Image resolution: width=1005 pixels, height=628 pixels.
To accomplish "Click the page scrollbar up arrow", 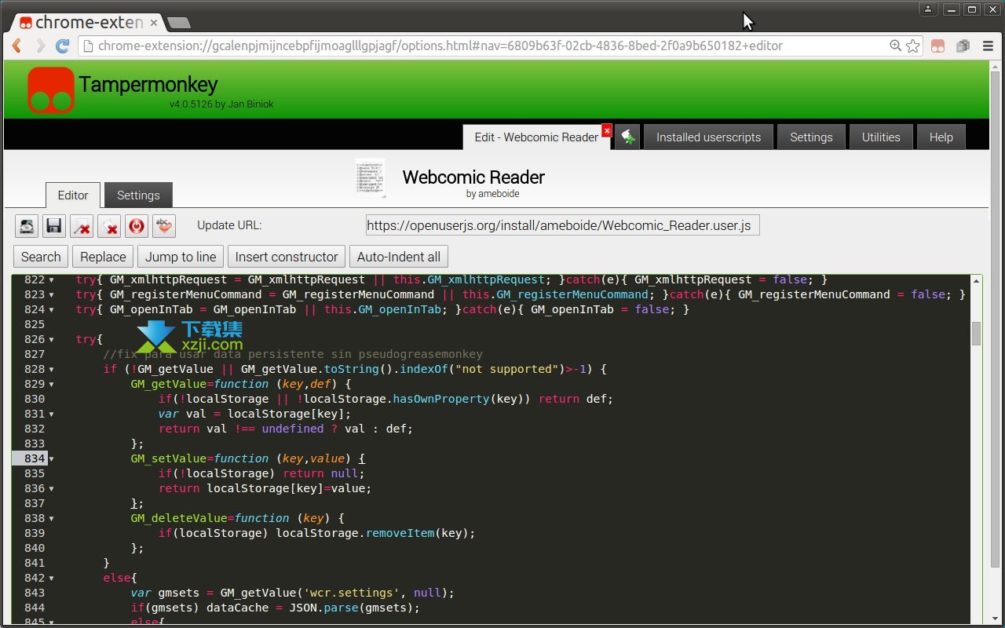I will [996, 66].
